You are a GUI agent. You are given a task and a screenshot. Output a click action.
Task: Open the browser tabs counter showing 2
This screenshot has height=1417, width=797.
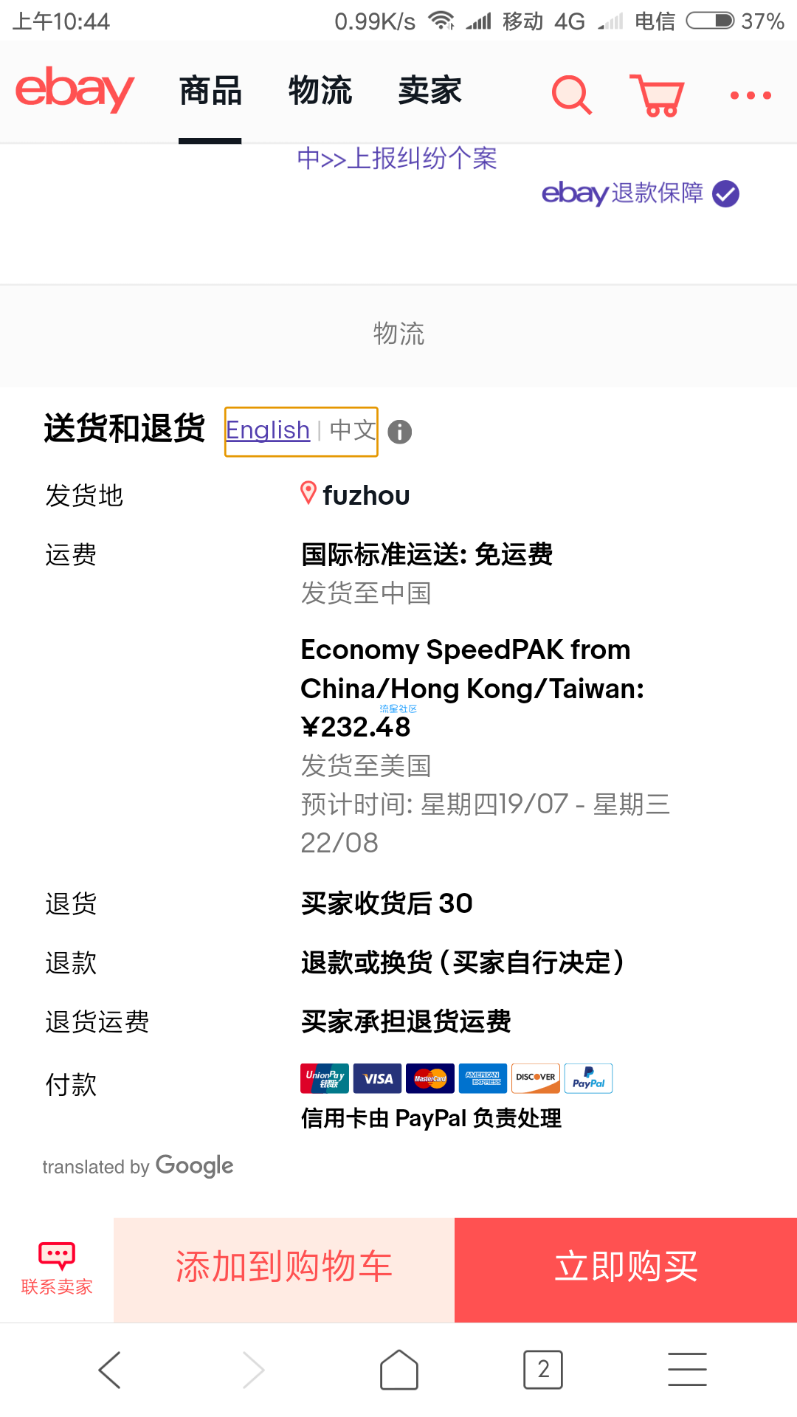(543, 1370)
